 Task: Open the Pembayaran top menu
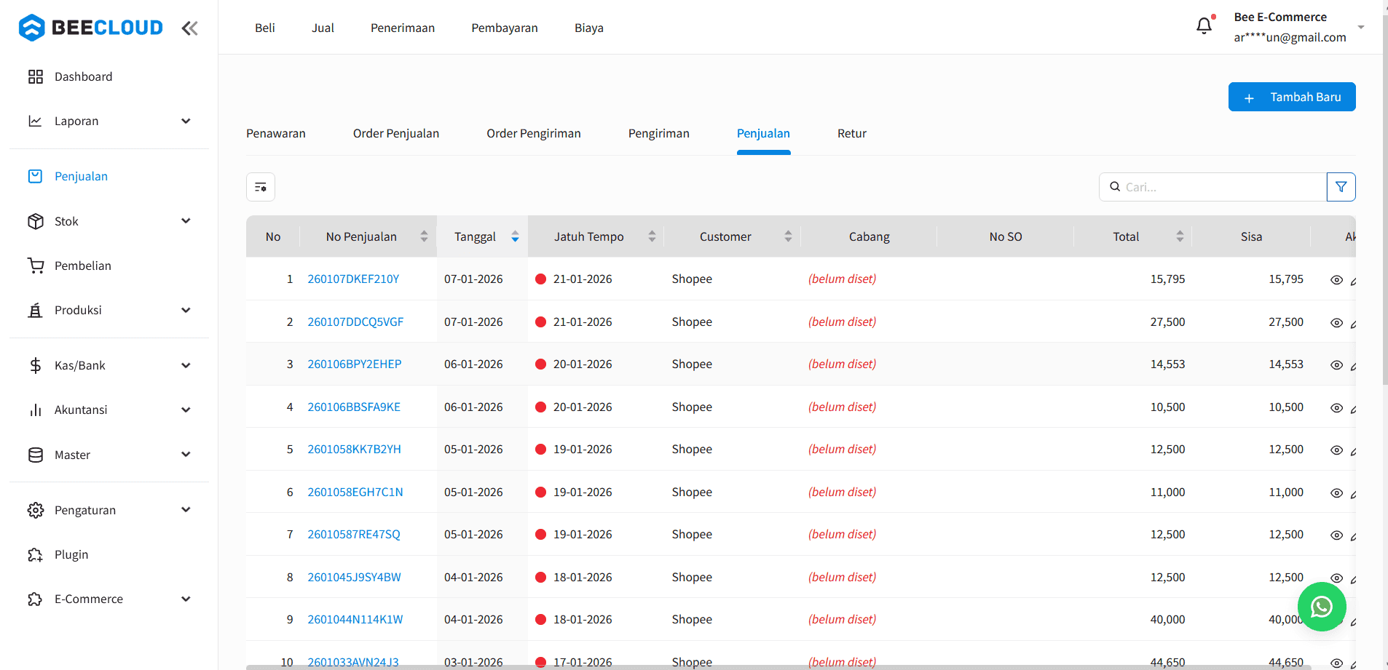point(504,28)
